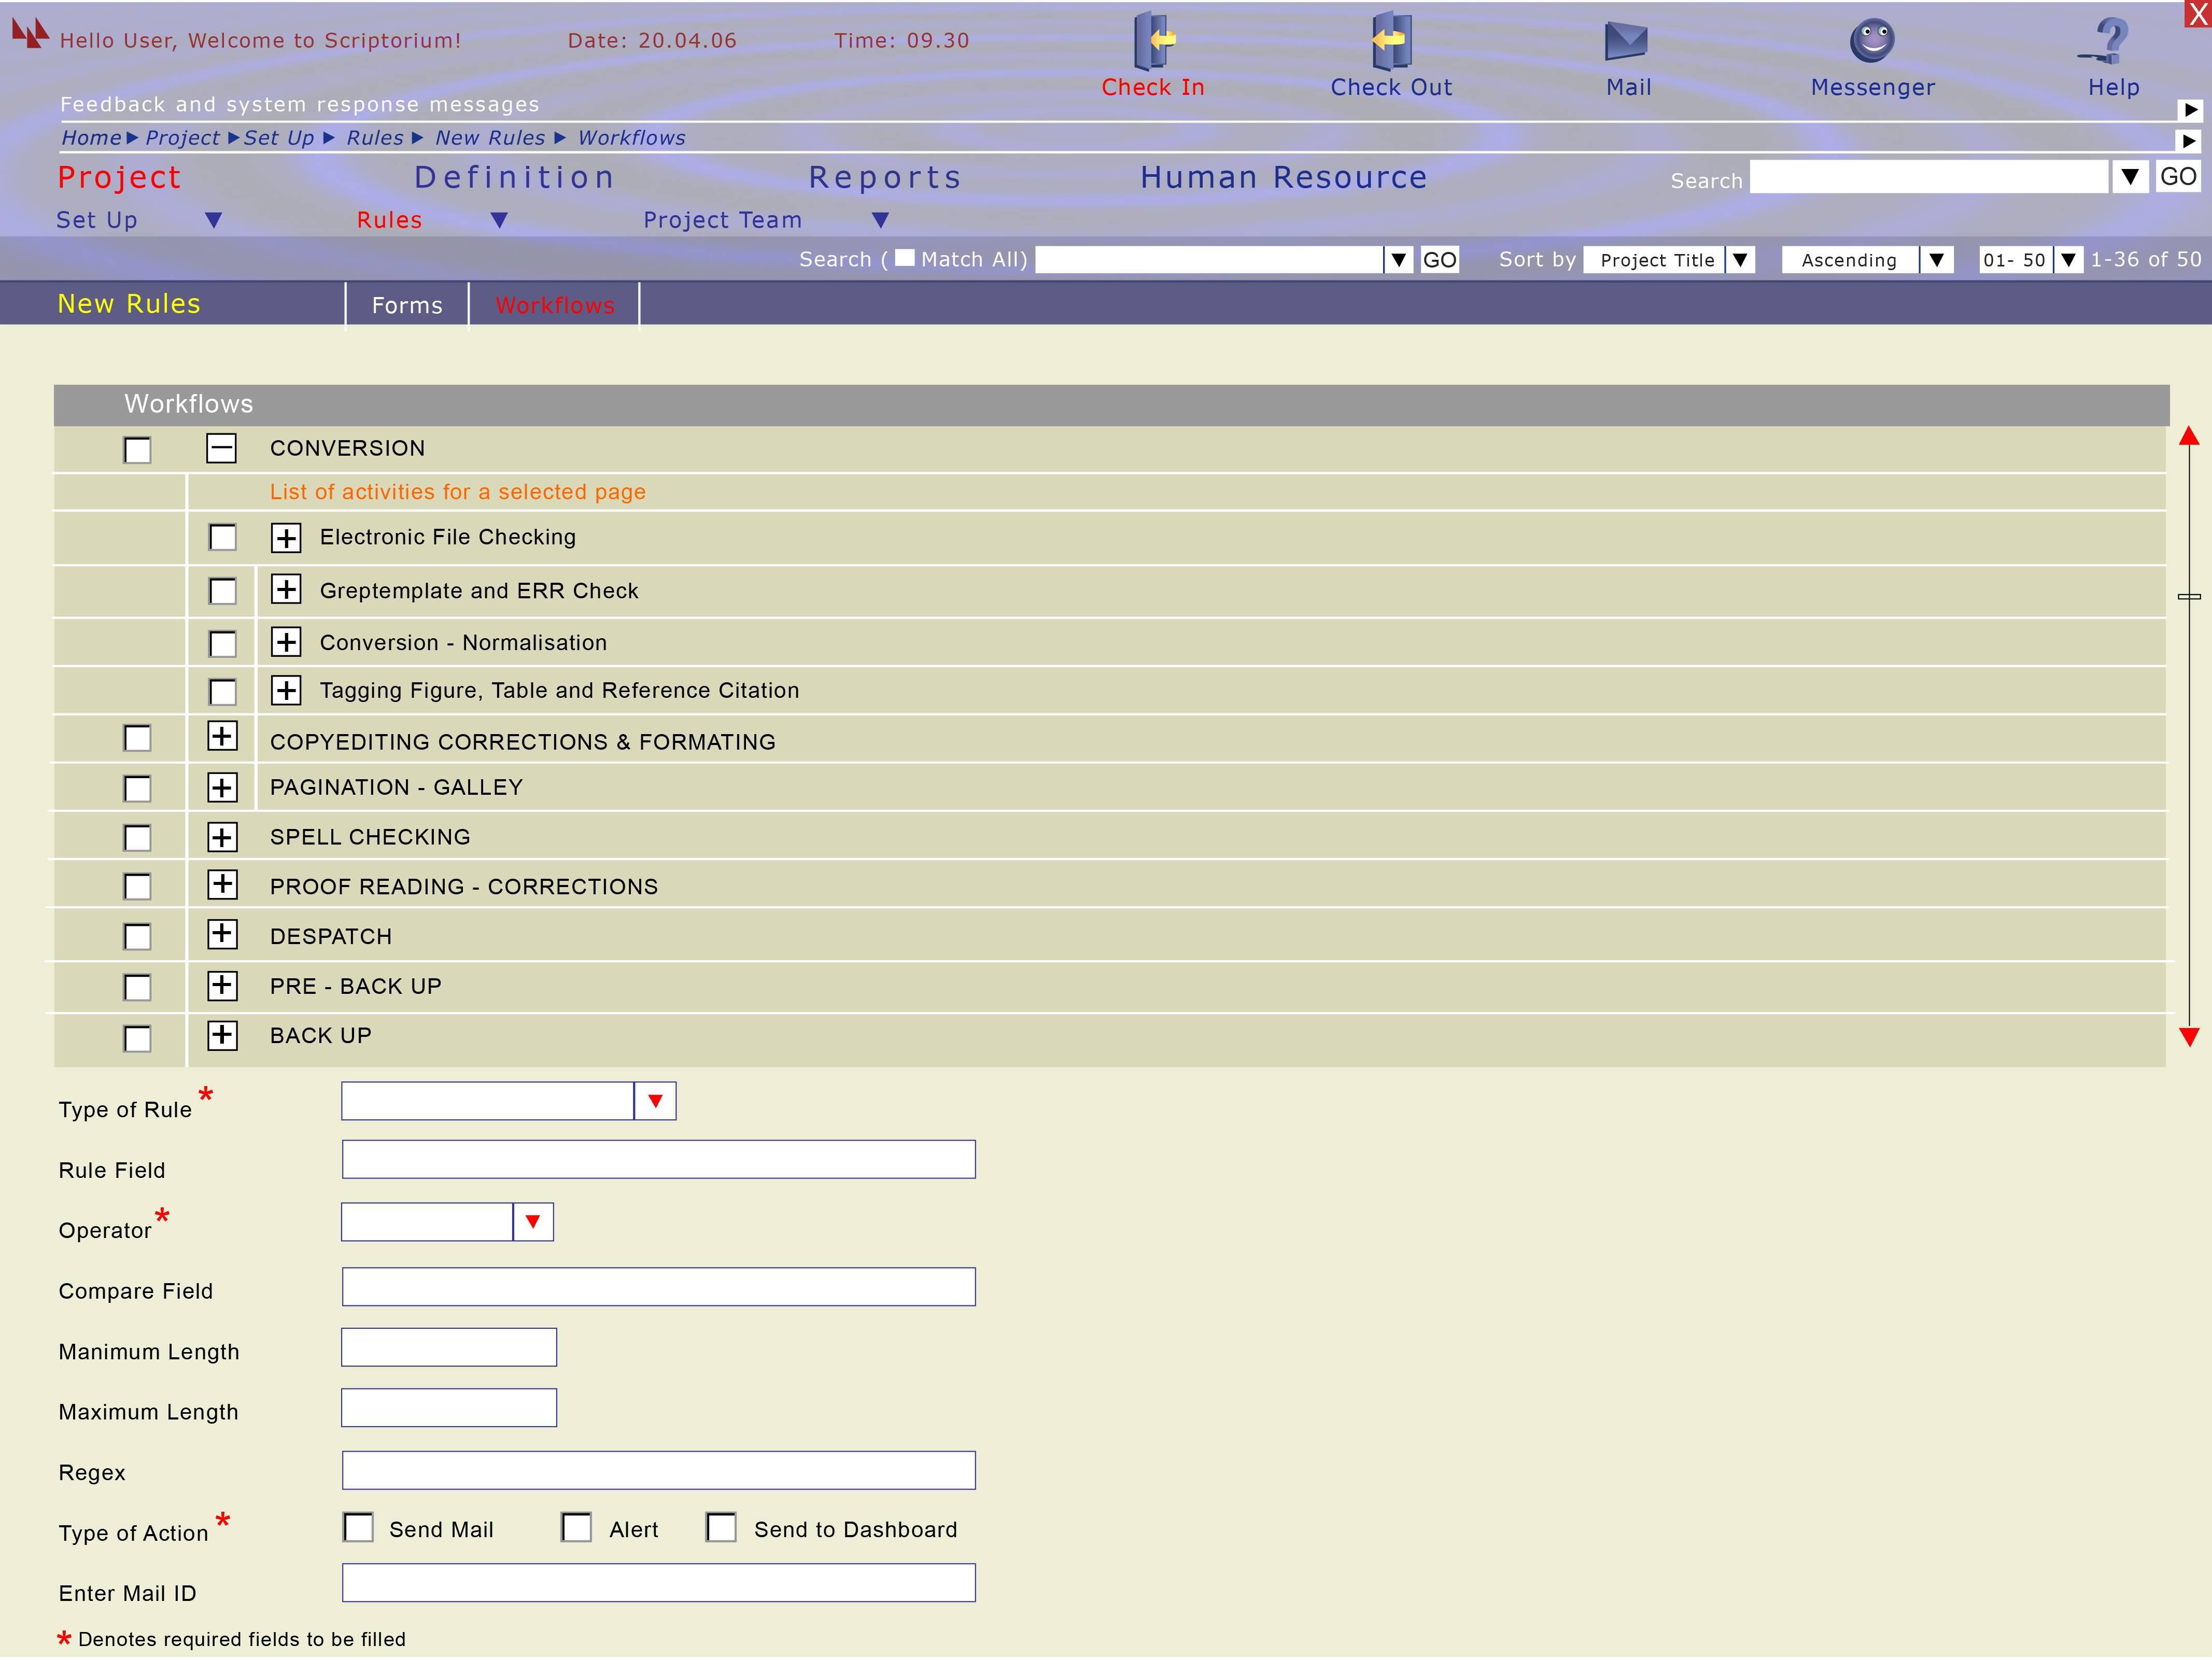Viewport: 2212px width, 1659px height.
Task: Expand the PAGINATION - GALLEY workflow
Action: [221, 788]
